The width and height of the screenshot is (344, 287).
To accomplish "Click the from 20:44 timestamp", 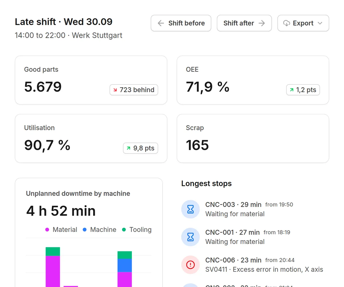I will (280, 260).
